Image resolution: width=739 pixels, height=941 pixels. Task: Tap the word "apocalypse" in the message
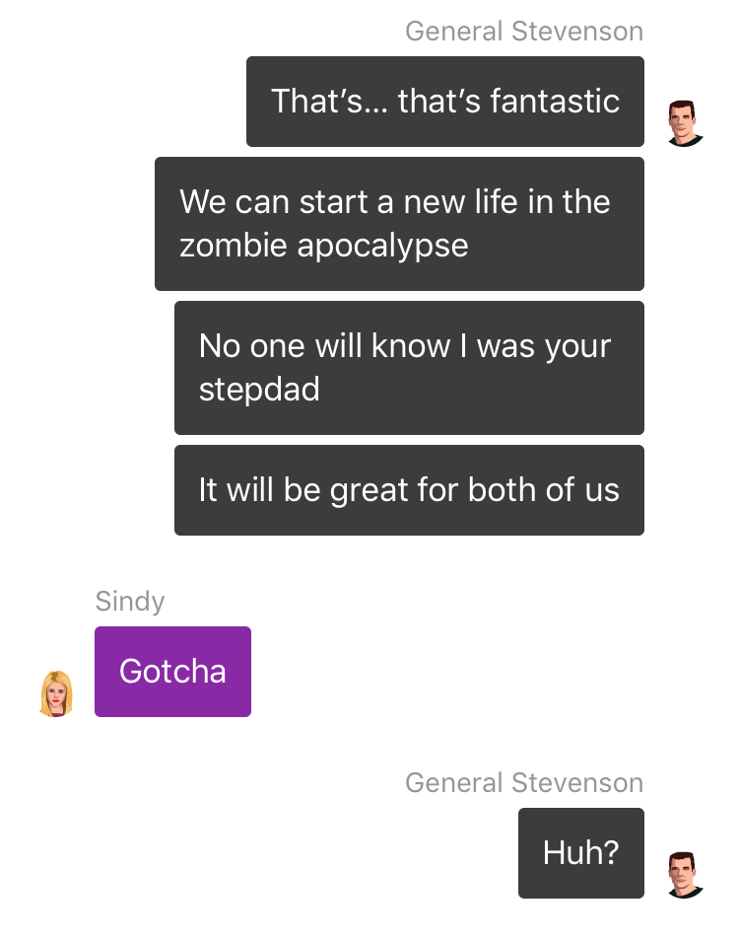tap(382, 247)
